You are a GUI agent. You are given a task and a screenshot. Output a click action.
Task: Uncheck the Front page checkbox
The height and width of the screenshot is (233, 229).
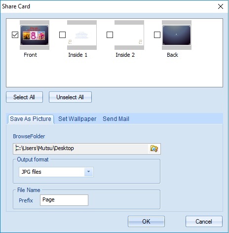15,35
